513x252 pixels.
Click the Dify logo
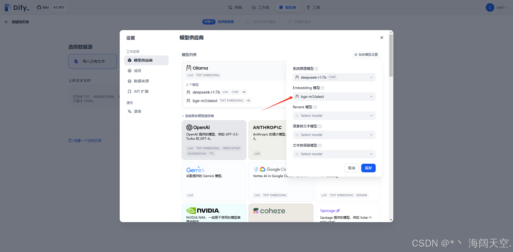(x=17, y=7)
